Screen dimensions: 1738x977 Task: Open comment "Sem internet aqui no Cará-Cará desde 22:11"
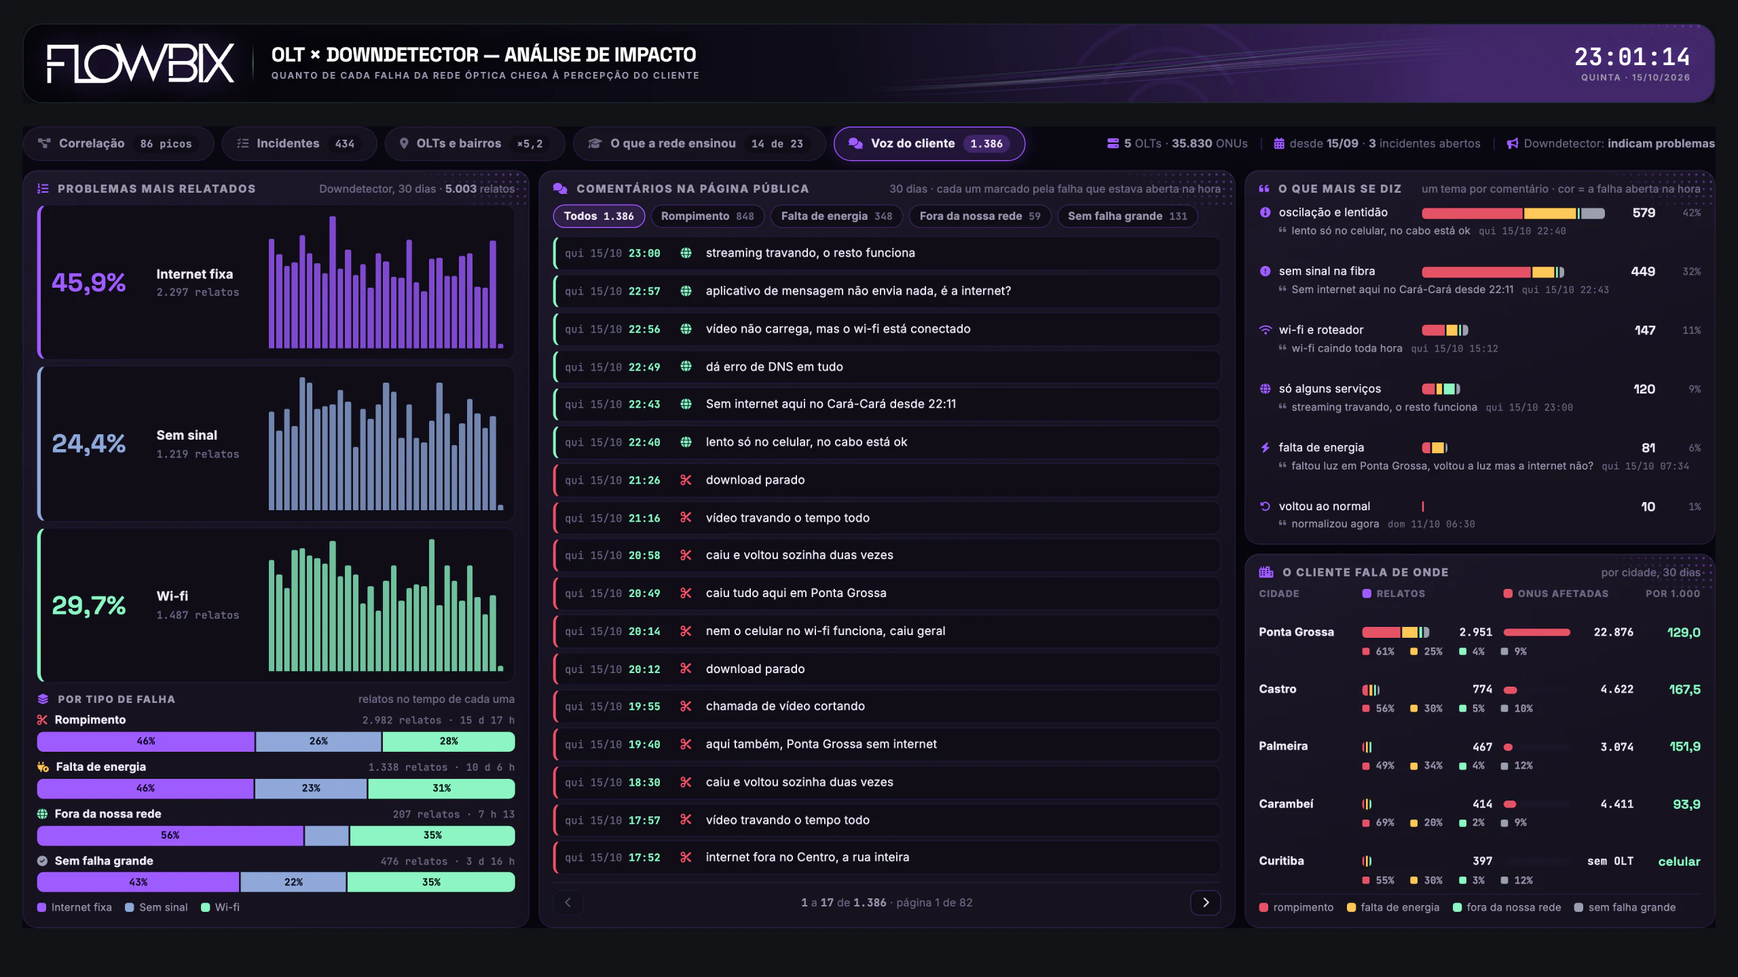point(887,404)
